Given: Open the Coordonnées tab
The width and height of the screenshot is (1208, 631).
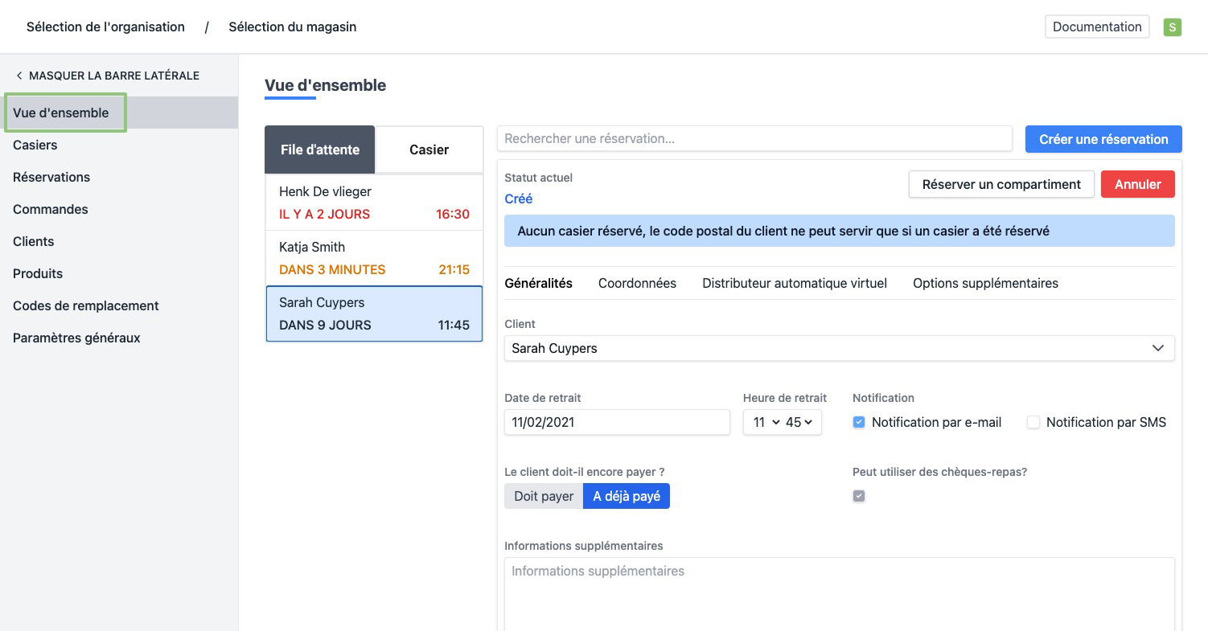Looking at the screenshot, I should click(637, 283).
